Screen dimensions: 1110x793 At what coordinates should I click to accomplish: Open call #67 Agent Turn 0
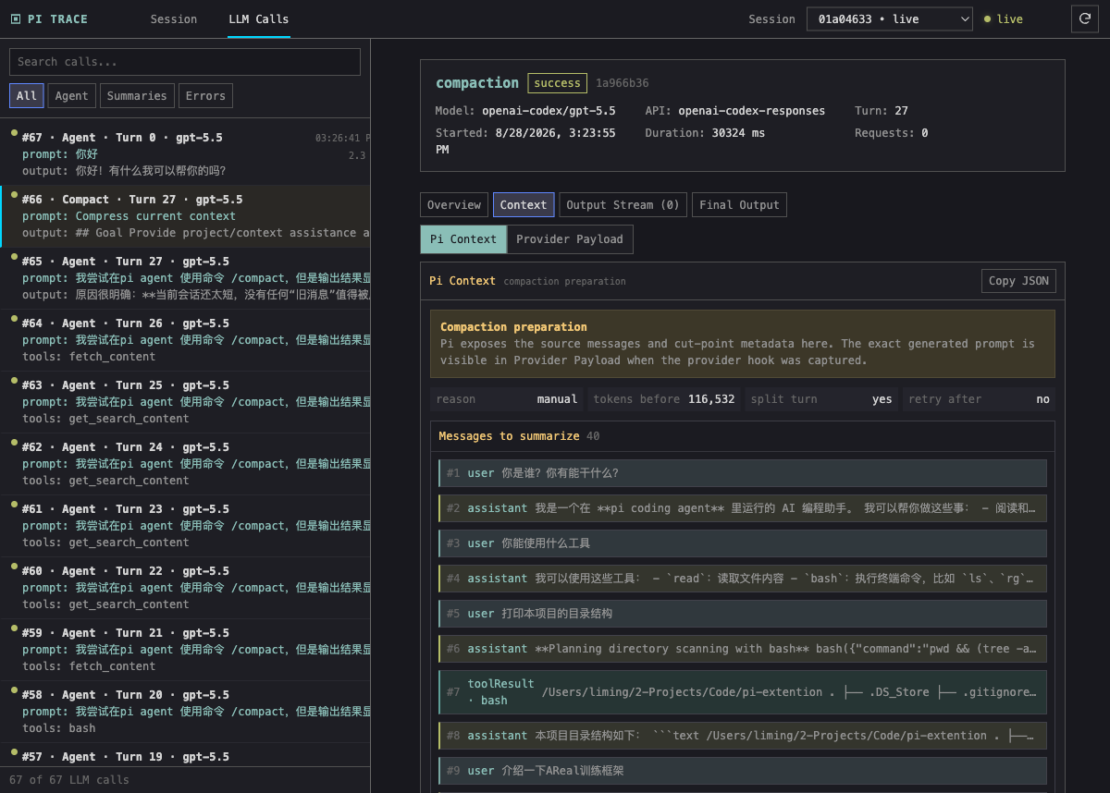click(x=185, y=154)
